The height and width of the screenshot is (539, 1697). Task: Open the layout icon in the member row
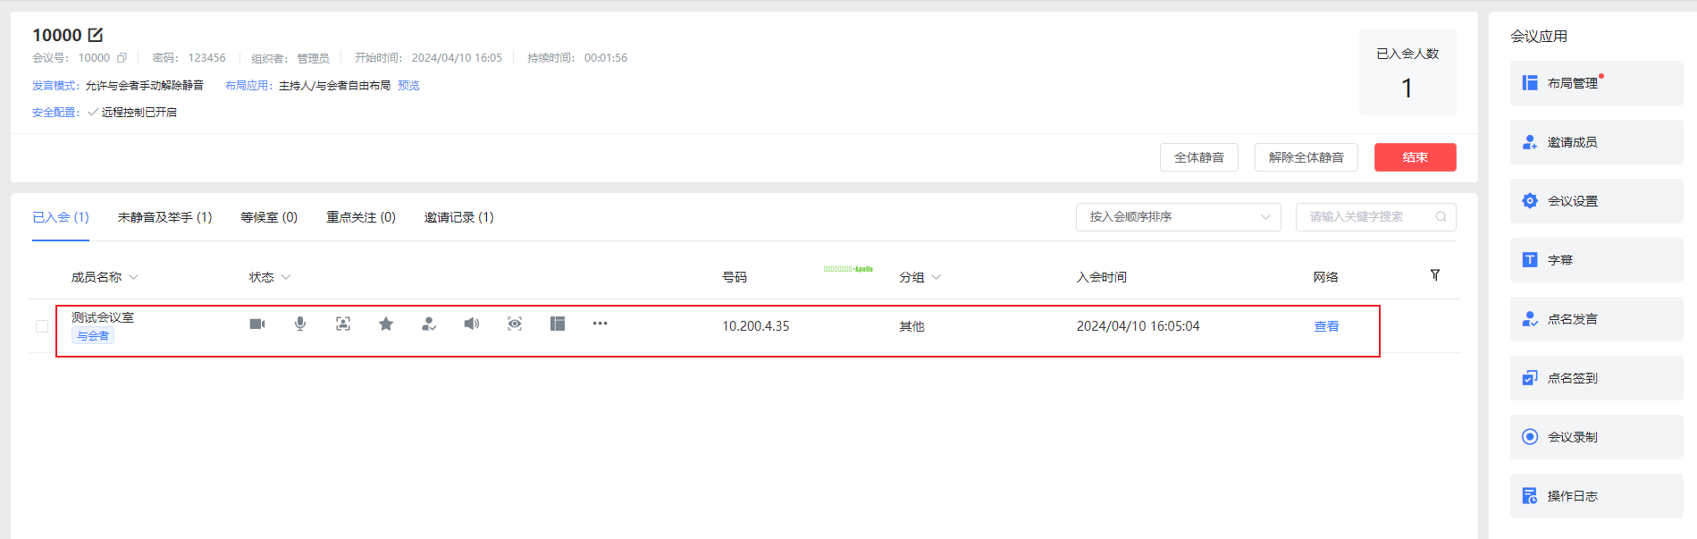point(558,324)
